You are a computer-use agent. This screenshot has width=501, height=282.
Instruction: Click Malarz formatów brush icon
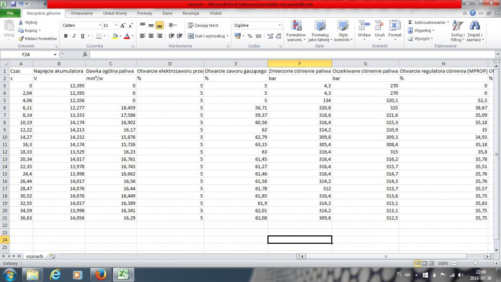[21, 38]
